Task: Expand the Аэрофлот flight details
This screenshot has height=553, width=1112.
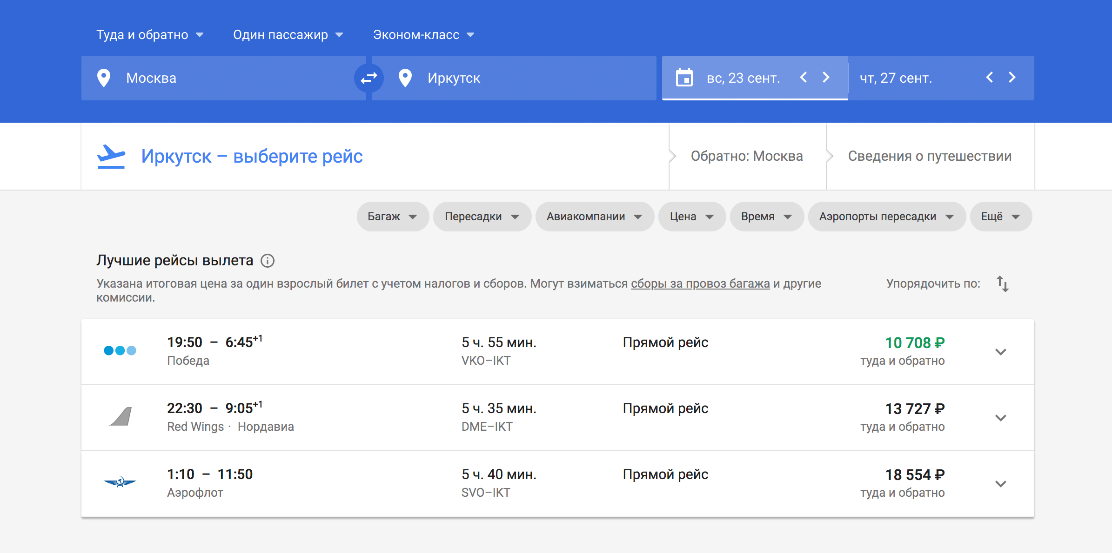Action: (x=1001, y=484)
